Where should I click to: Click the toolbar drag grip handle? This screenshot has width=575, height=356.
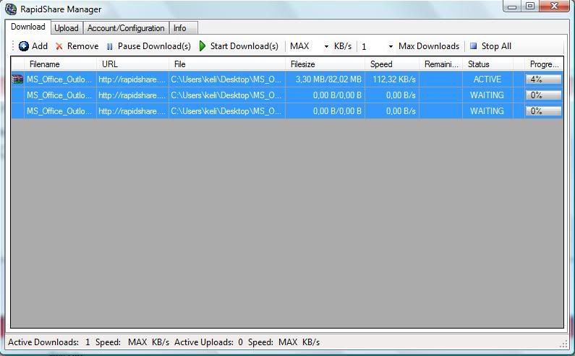coord(13,46)
